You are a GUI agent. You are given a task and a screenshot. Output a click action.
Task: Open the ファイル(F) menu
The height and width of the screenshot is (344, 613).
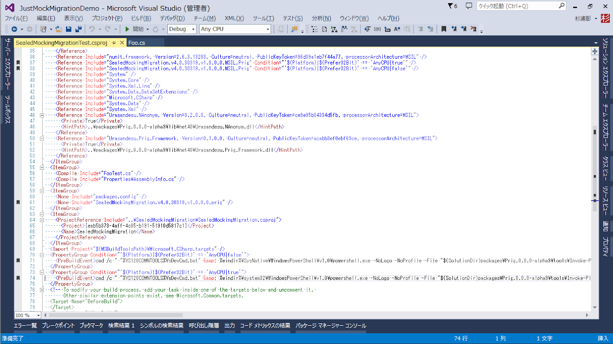point(16,19)
